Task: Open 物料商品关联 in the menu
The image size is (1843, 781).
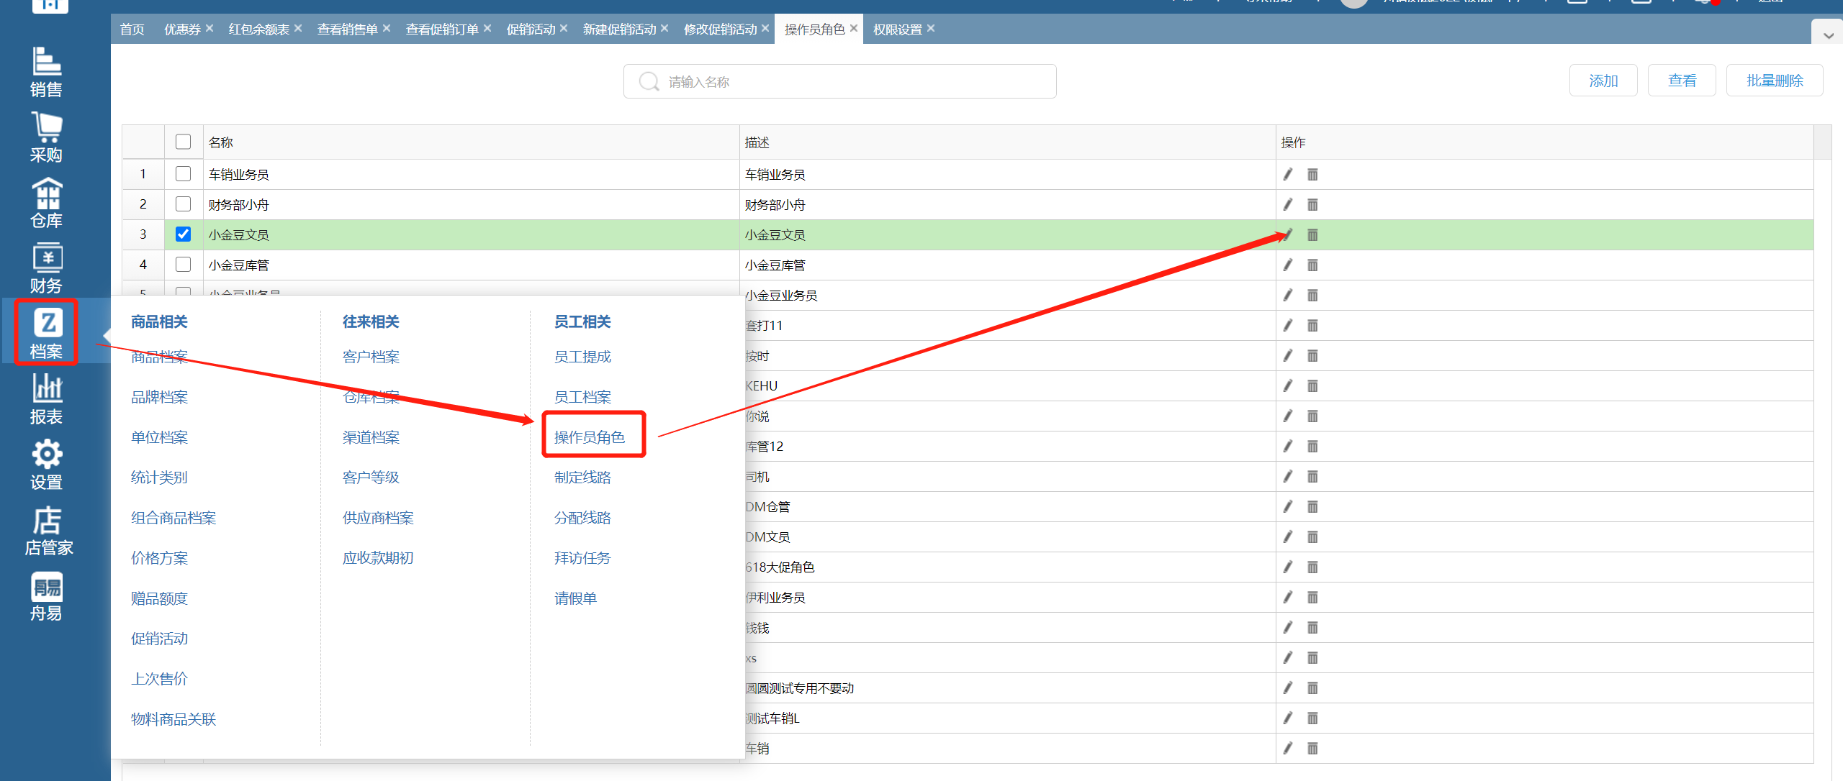Action: 174,719
